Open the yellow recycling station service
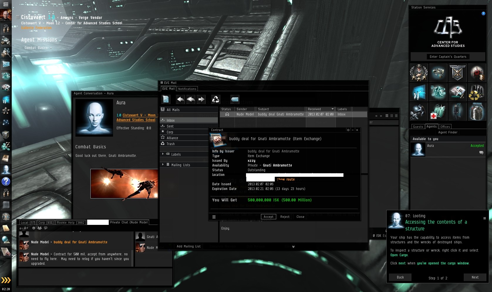Image resolution: width=492 pixels, height=292 pixels. click(477, 92)
